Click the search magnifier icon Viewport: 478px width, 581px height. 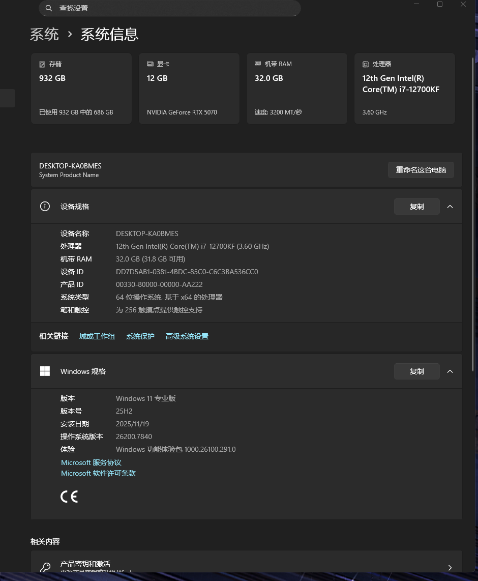click(49, 8)
